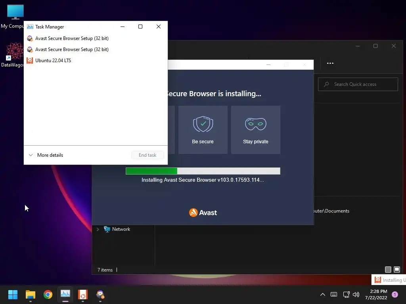Expand More details in Task Manager

[x=46, y=155]
